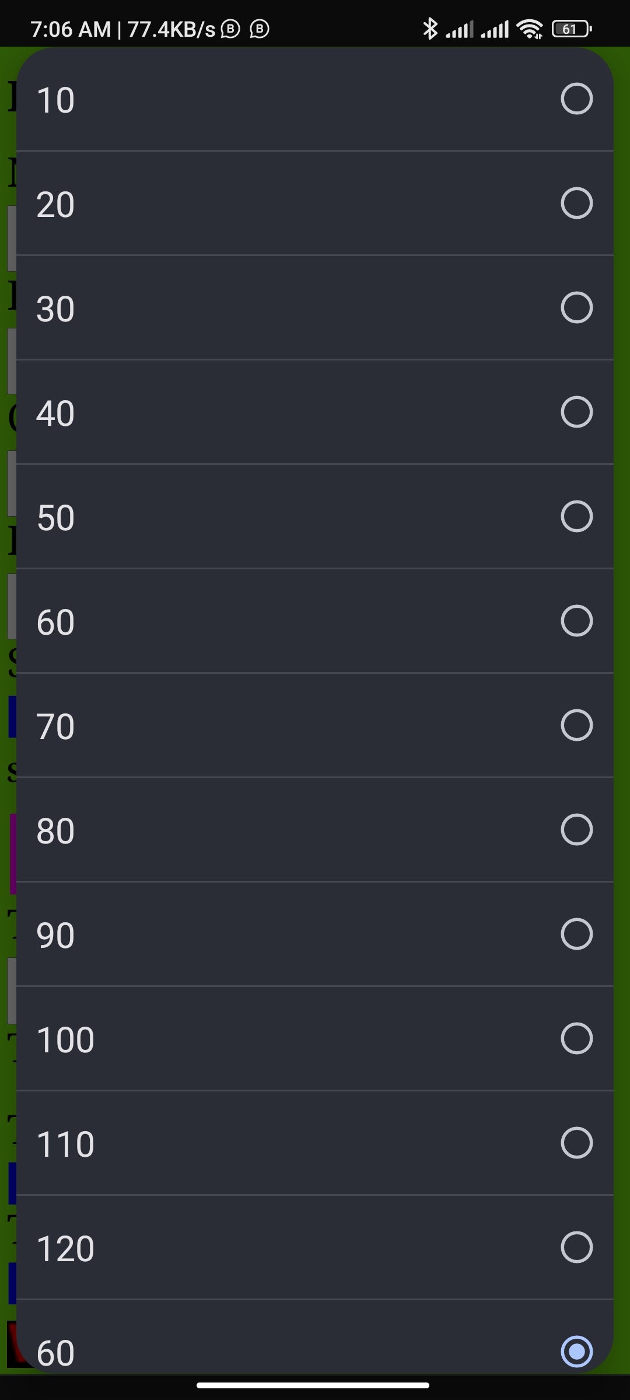The height and width of the screenshot is (1400, 630).
Task: Tap the Wi-Fi status bar icon
Action: coord(530,29)
